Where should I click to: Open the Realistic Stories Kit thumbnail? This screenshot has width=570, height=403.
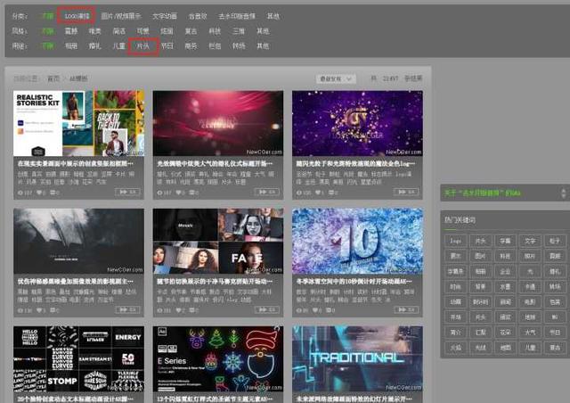78,123
